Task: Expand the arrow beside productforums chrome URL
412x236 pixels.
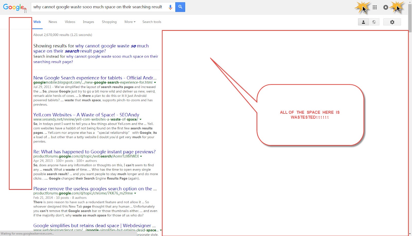Action: (x=135, y=193)
